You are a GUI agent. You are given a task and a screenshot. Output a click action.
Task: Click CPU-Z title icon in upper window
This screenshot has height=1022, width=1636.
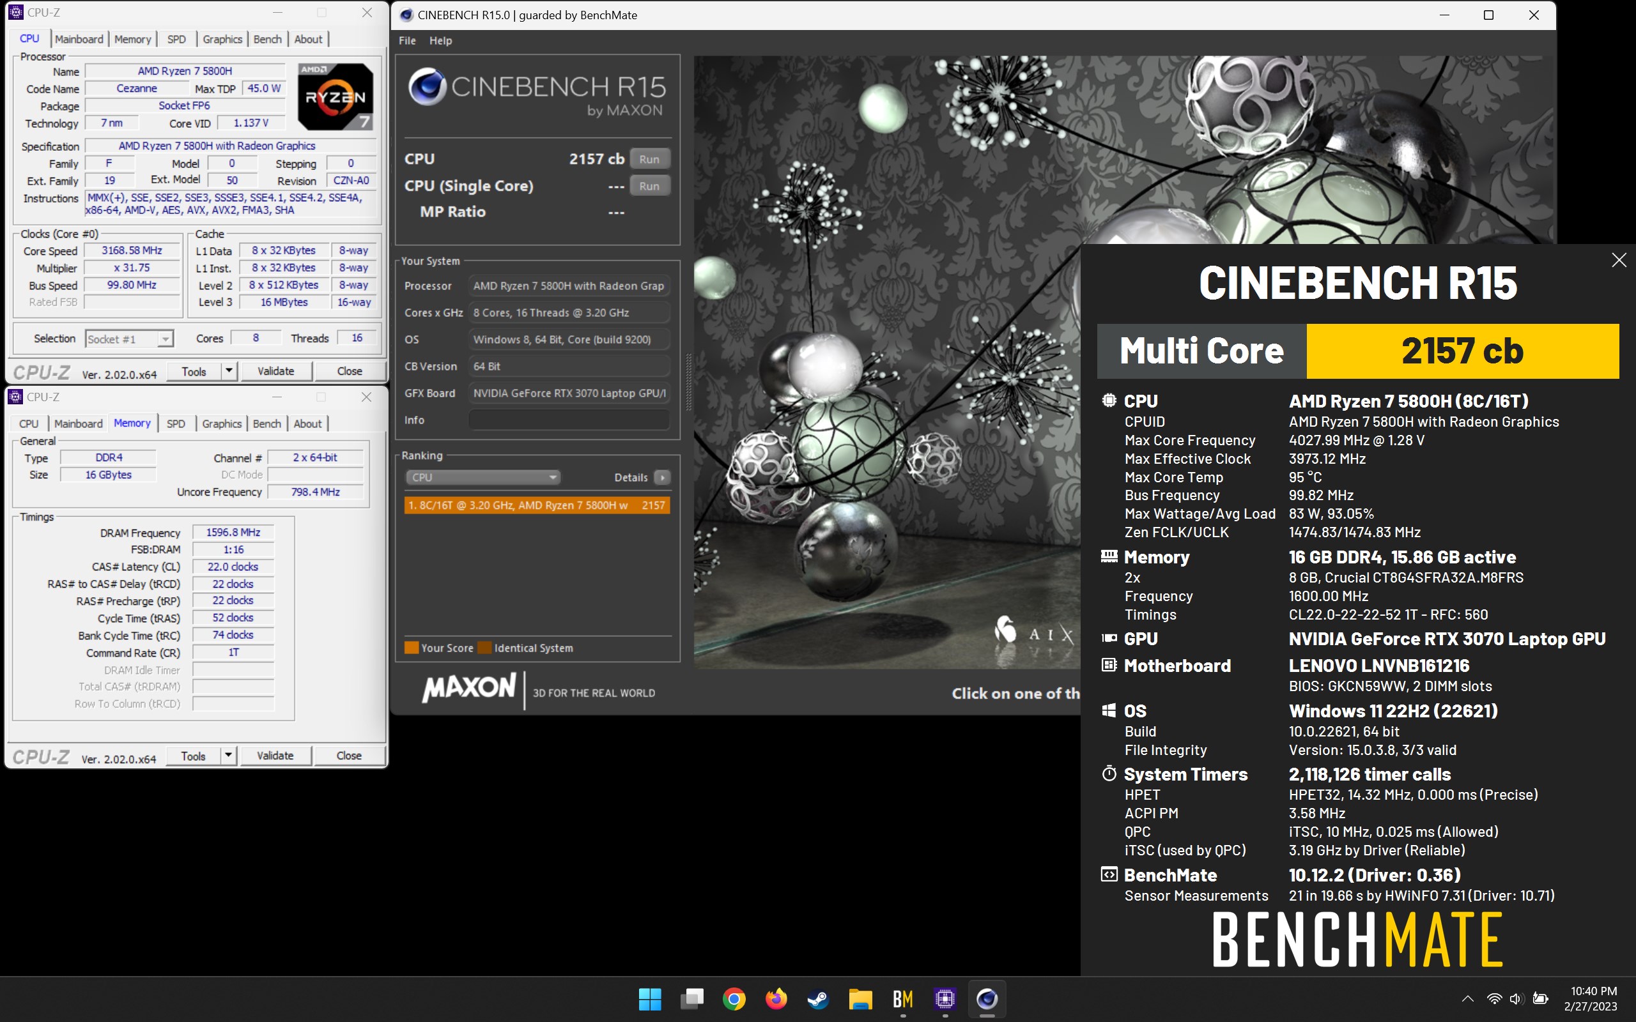tap(15, 12)
